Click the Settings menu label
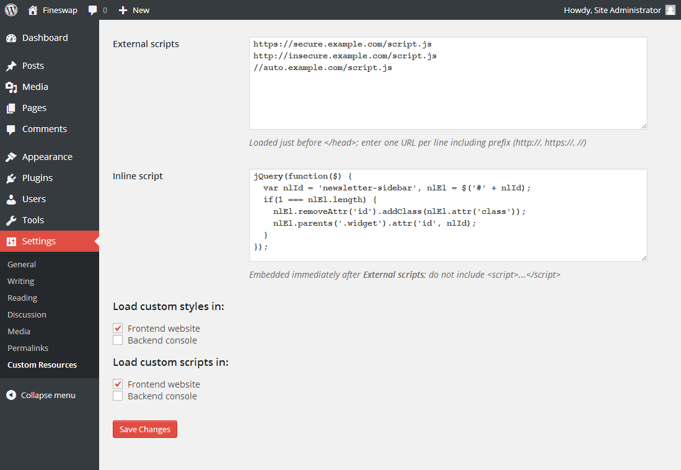Screen dimensions: 681x470 [38, 241]
